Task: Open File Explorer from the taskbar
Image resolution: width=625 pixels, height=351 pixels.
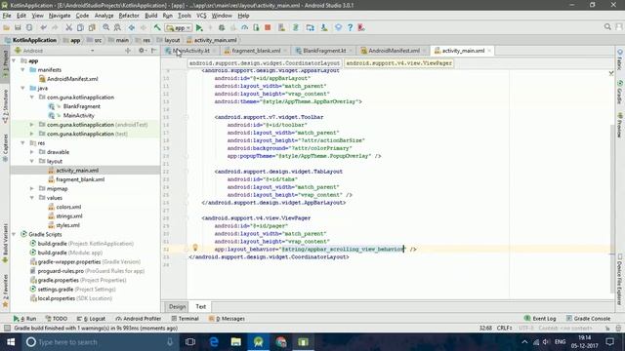Action: (236, 342)
